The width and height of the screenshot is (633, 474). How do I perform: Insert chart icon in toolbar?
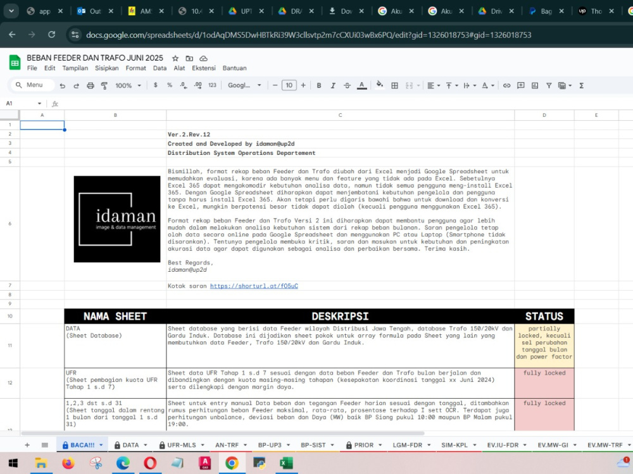[x=535, y=85]
